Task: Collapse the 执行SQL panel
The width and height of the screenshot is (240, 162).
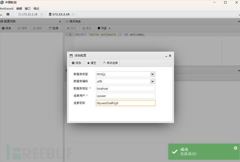Action: tap(239, 22)
